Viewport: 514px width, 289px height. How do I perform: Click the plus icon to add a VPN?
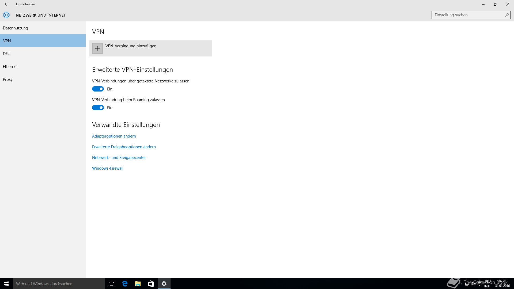(x=97, y=48)
